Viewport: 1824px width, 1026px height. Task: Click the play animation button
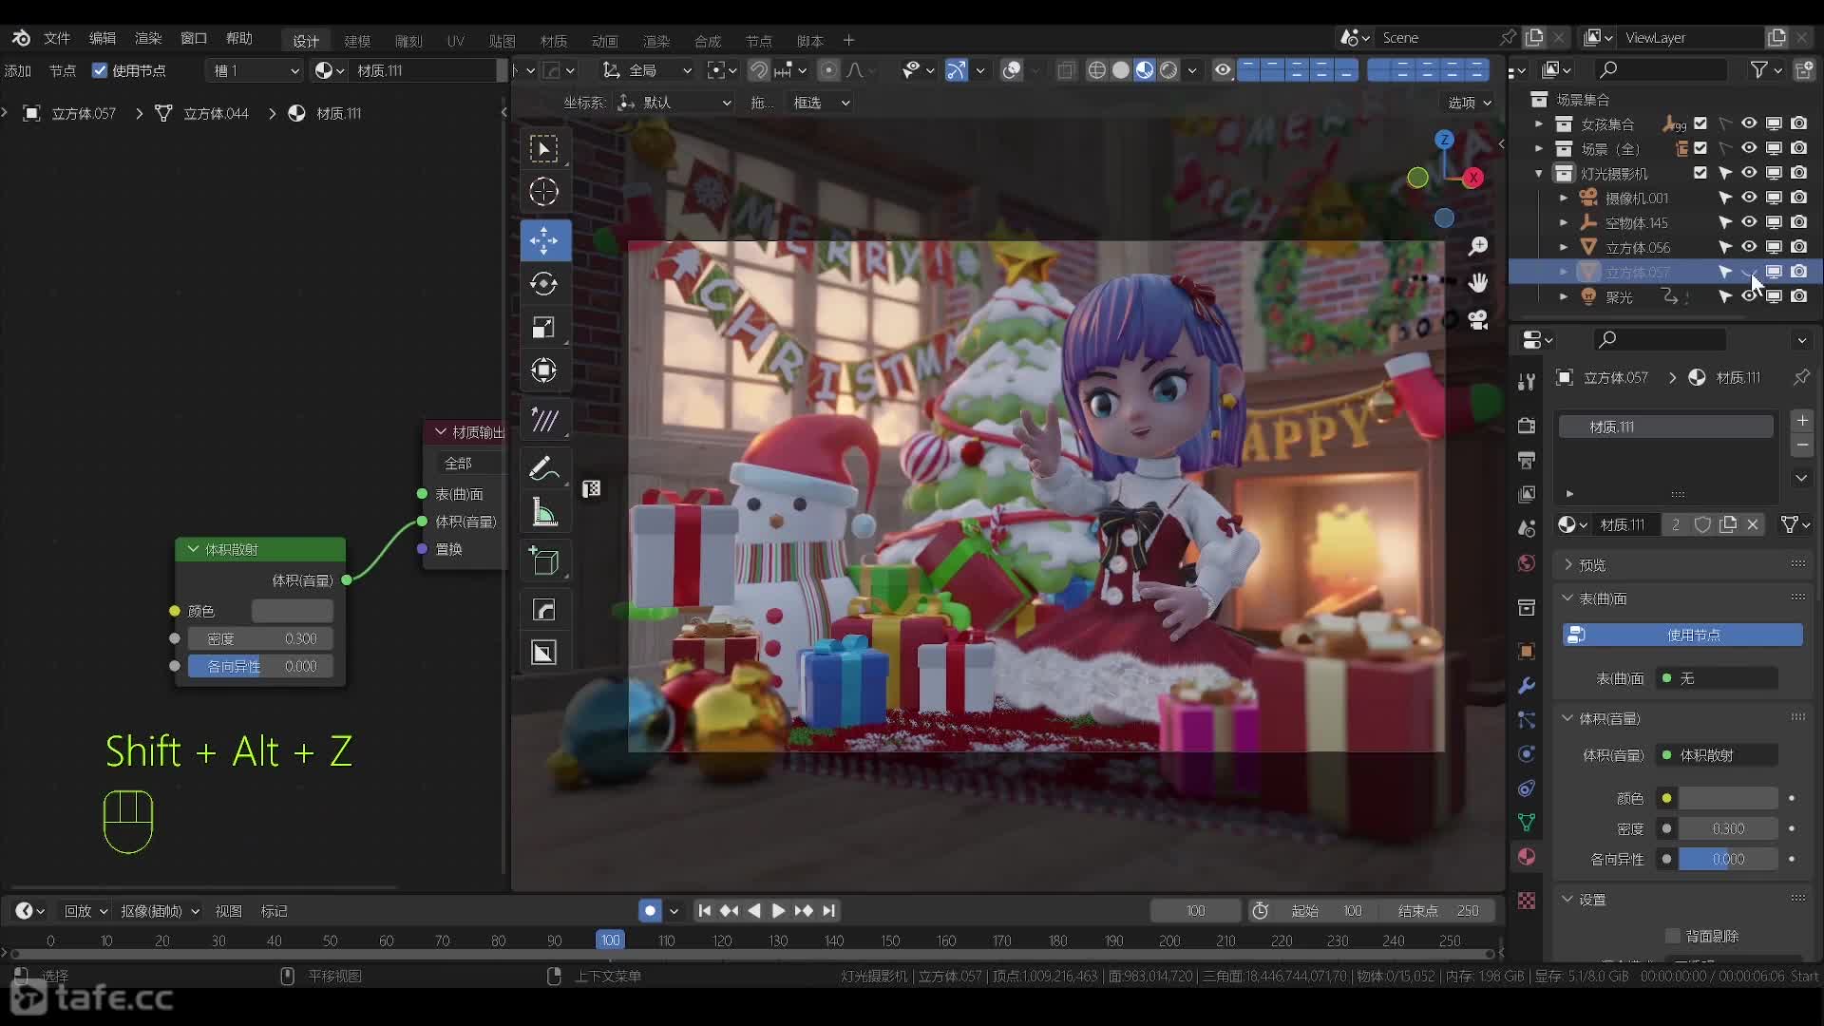pos(778,910)
